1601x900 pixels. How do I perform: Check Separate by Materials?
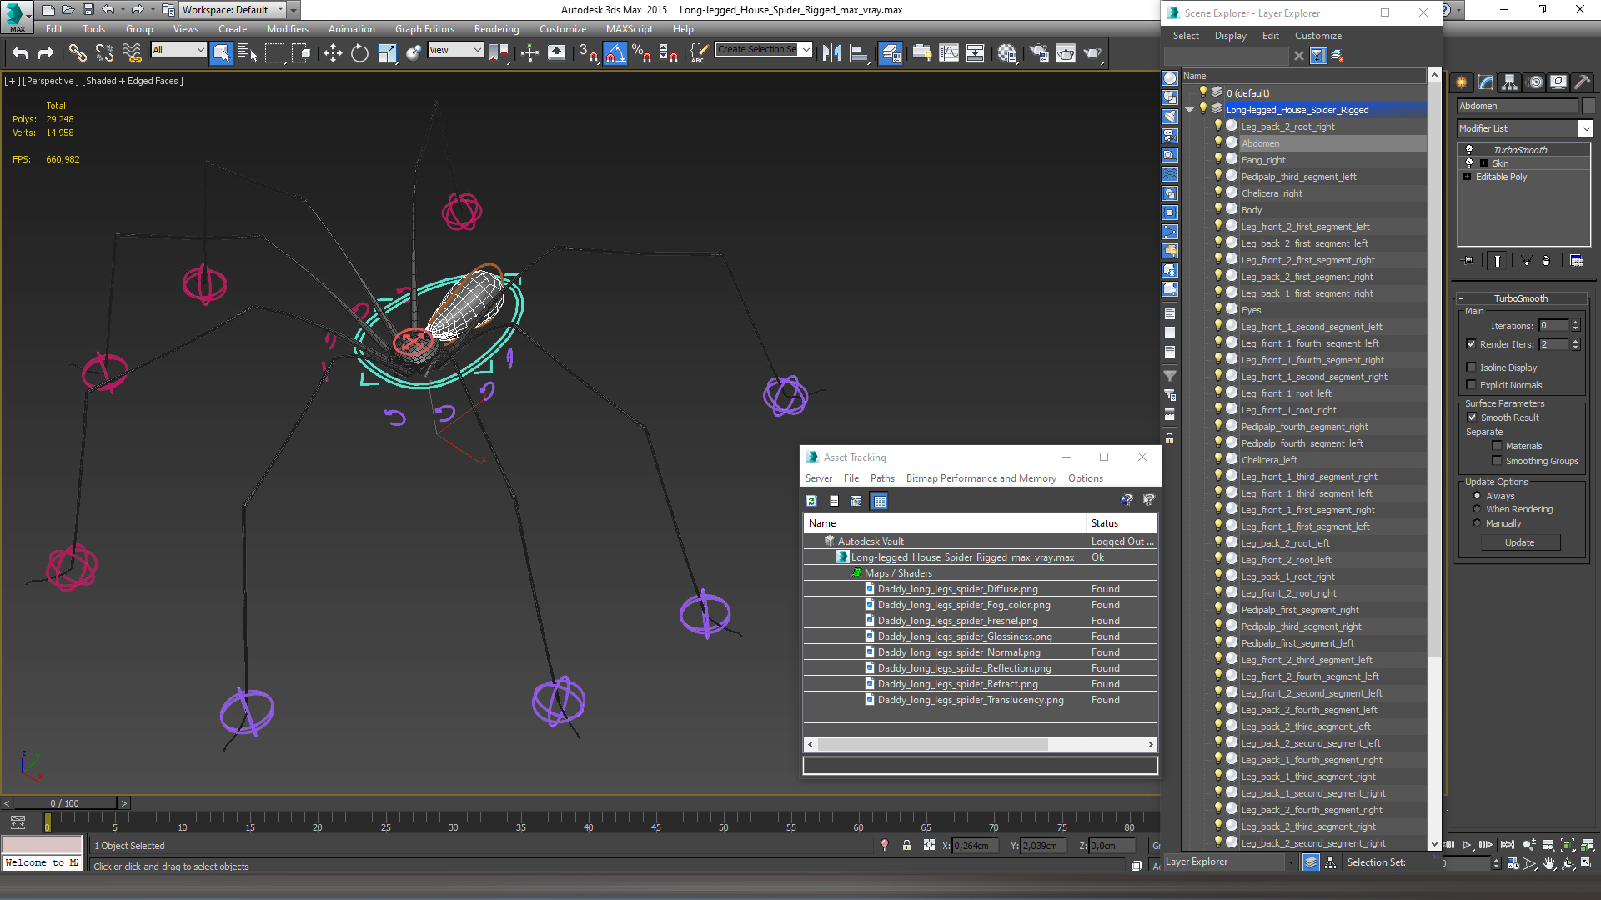1497,446
